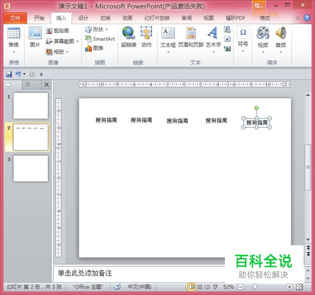Viewport: 315px width, 295px height.
Task: Open the Design (设计) ribbon tab
Action: point(83,18)
